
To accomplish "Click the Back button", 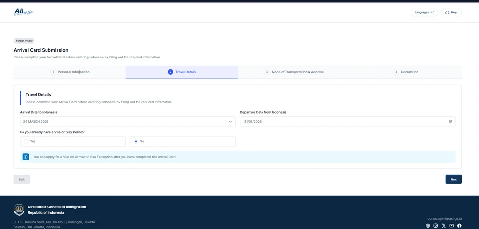I will [x=22, y=179].
